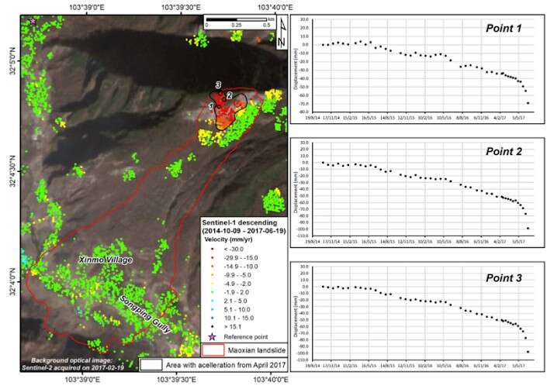Click the reference point star on the map
This screenshot has width=554, height=389.
click(x=31, y=21)
